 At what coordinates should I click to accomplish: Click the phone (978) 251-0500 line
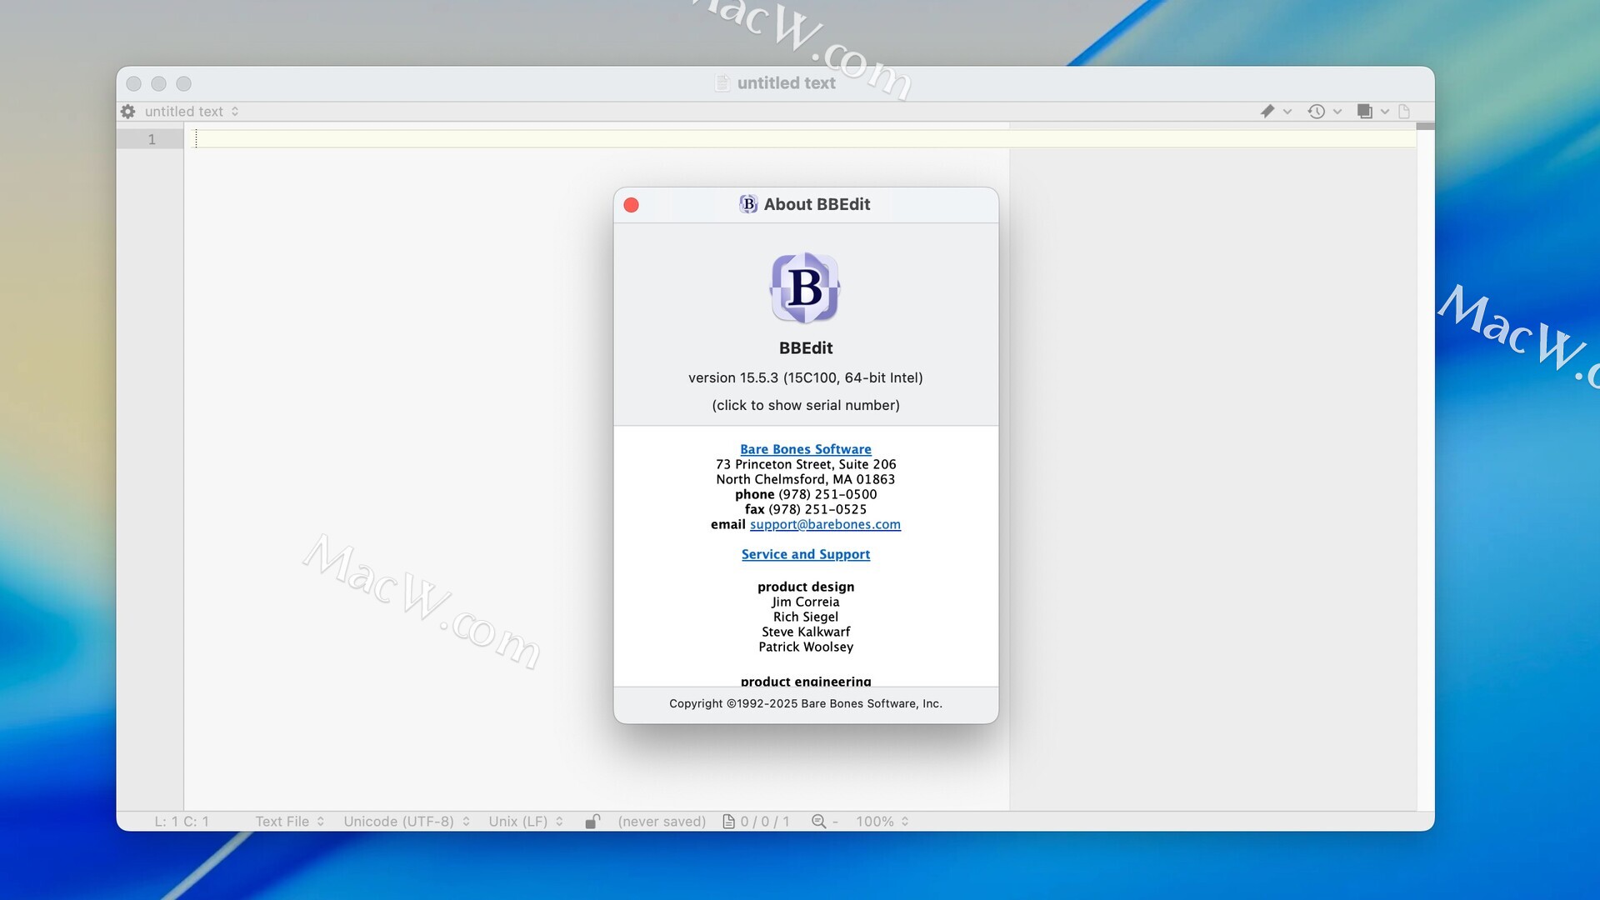point(806,494)
